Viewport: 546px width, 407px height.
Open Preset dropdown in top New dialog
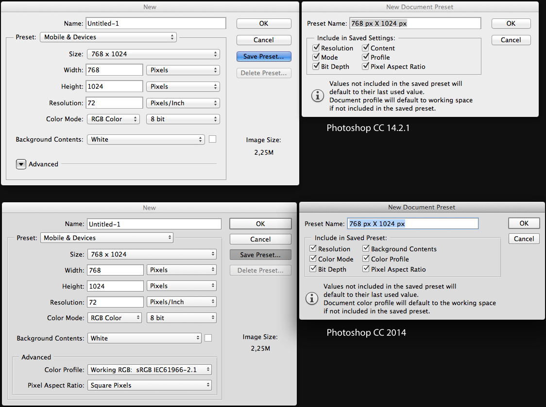point(108,37)
